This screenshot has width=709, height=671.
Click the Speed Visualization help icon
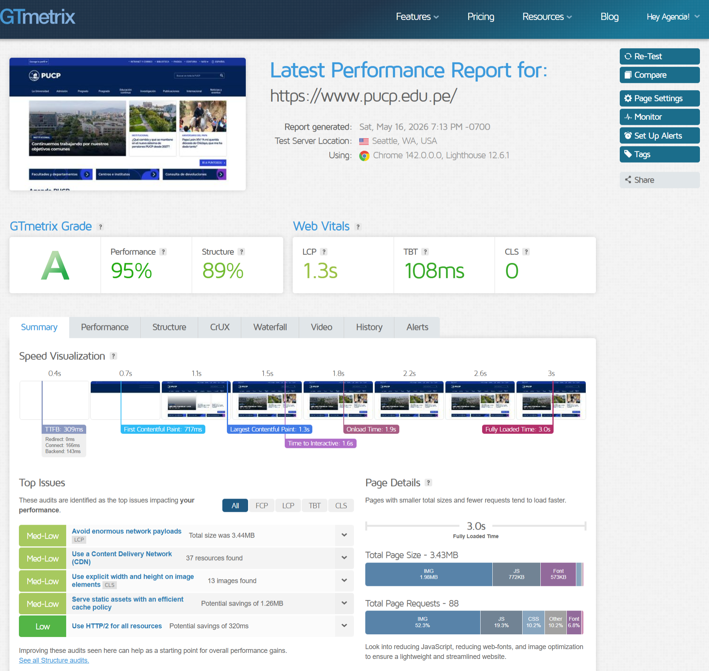pos(113,356)
